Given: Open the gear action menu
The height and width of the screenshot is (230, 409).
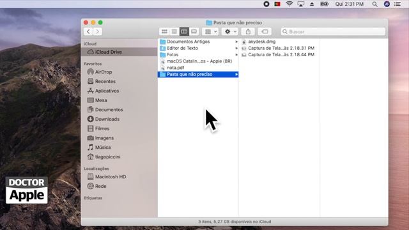Looking at the screenshot, I should point(230,31).
